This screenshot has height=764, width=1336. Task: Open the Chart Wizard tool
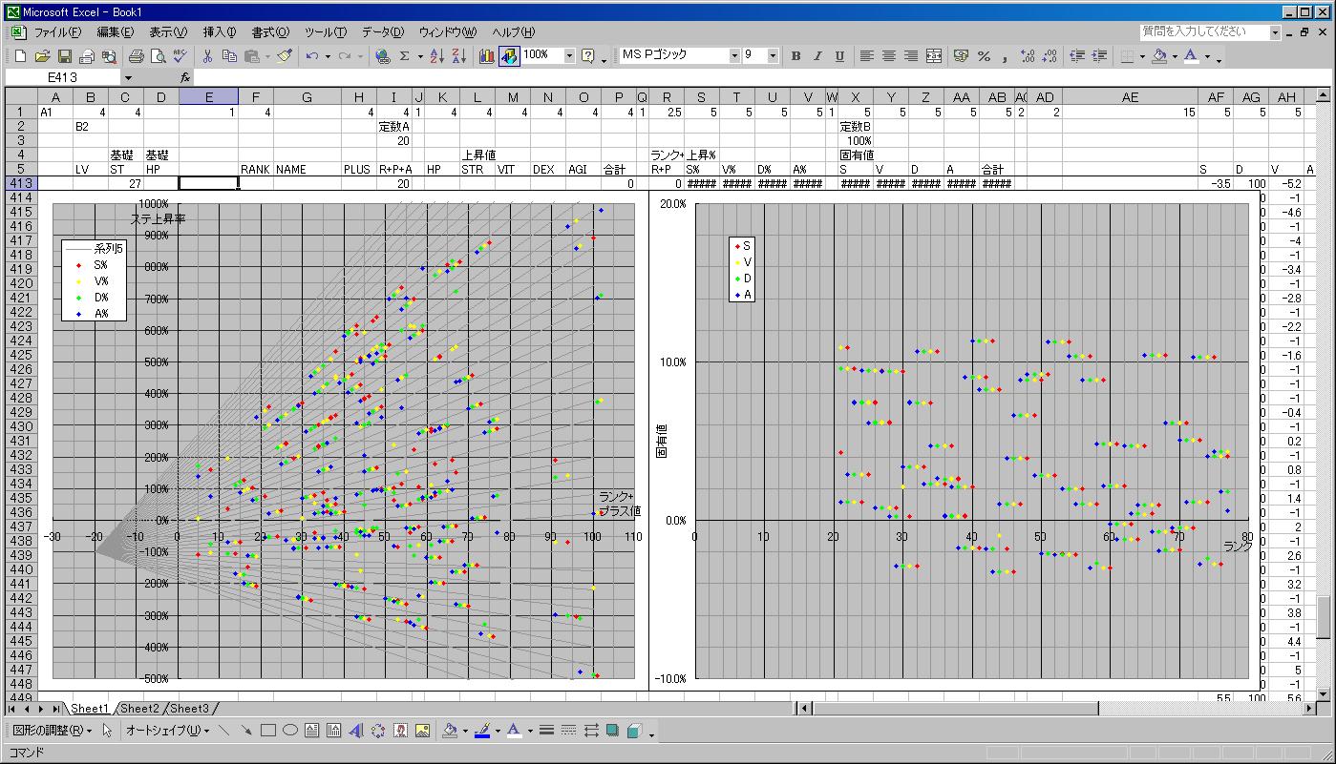pos(487,56)
